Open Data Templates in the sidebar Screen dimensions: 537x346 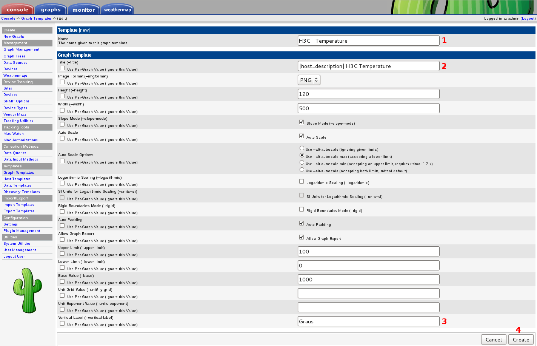tap(17, 185)
